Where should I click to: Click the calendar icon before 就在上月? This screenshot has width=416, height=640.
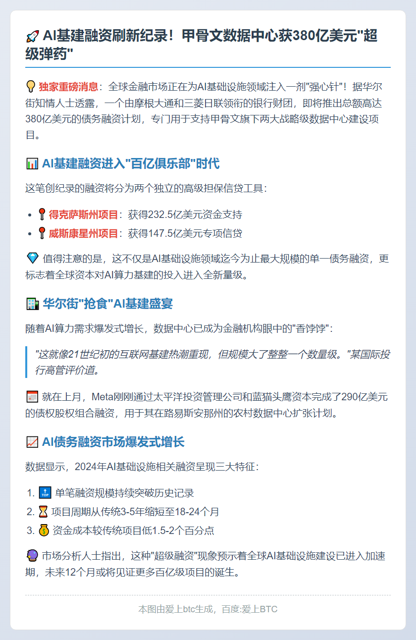pos(31,396)
